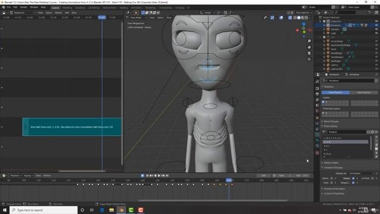Click the pan hand icon in viewport

309,47
